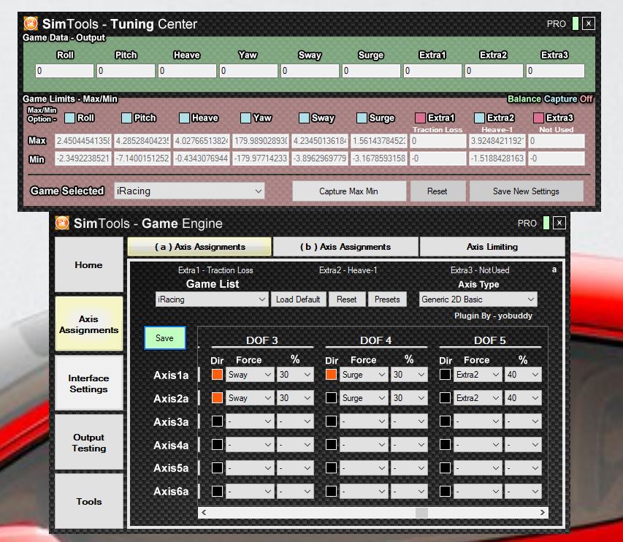Toggle Axis1a DOF 5 black Dir swatch
Screen dimensions: 623x542
445,374
